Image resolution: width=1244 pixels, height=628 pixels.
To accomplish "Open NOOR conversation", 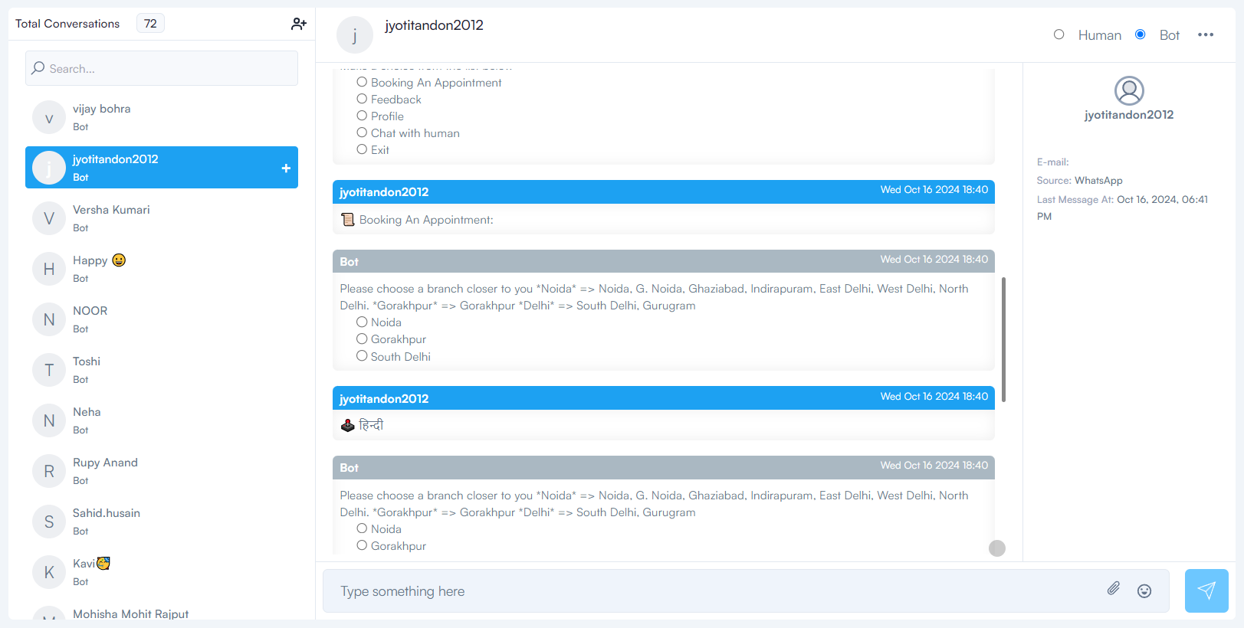I will coord(162,319).
